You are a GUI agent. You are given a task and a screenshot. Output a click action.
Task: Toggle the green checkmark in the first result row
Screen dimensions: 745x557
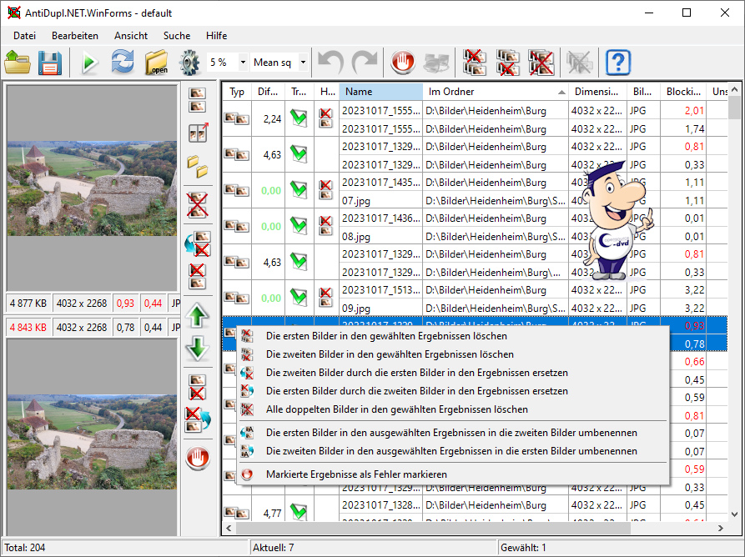click(299, 118)
